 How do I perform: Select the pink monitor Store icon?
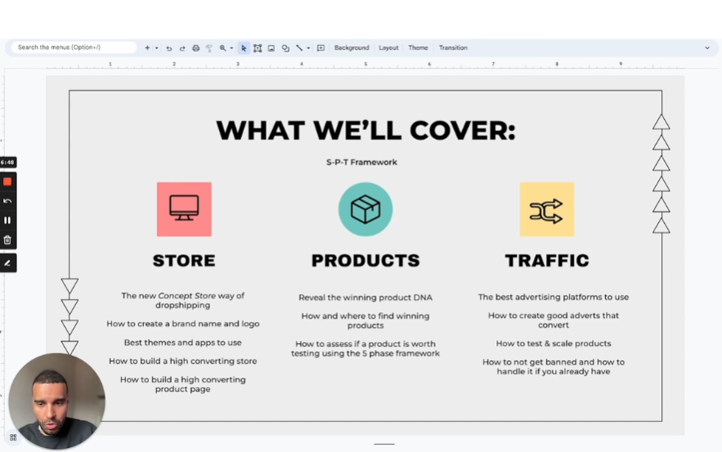click(x=184, y=209)
